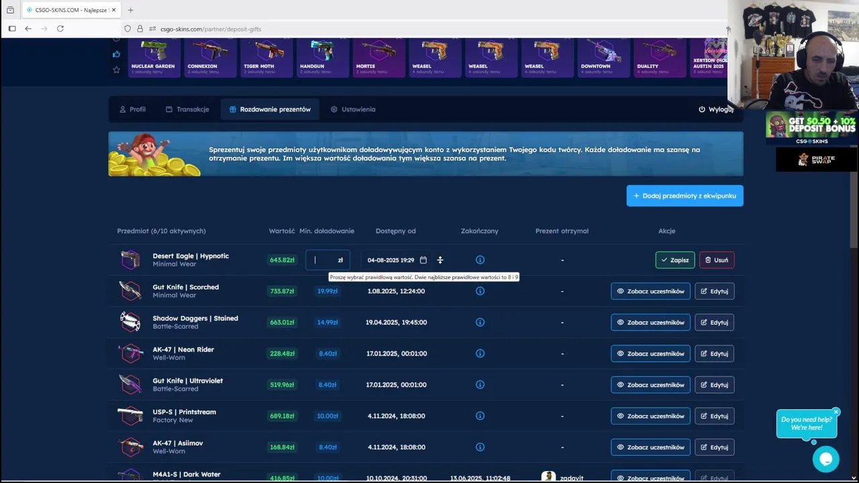View participants for Shadow Daggers Stained
The image size is (859, 483).
650,323
